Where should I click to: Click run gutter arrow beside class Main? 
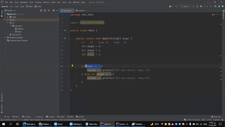[x=65, y=31]
